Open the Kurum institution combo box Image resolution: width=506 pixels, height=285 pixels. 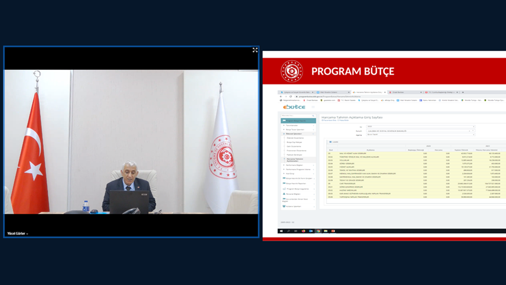click(x=420, y=131)
